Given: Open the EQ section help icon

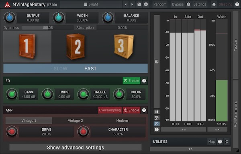Looking at the screenshot, I should (x=144, y=80).
